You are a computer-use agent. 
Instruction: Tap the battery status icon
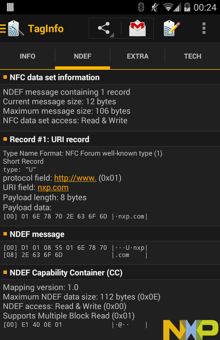coord(187,7)
